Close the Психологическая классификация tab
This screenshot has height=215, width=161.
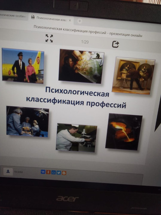(x=70, y=20)
